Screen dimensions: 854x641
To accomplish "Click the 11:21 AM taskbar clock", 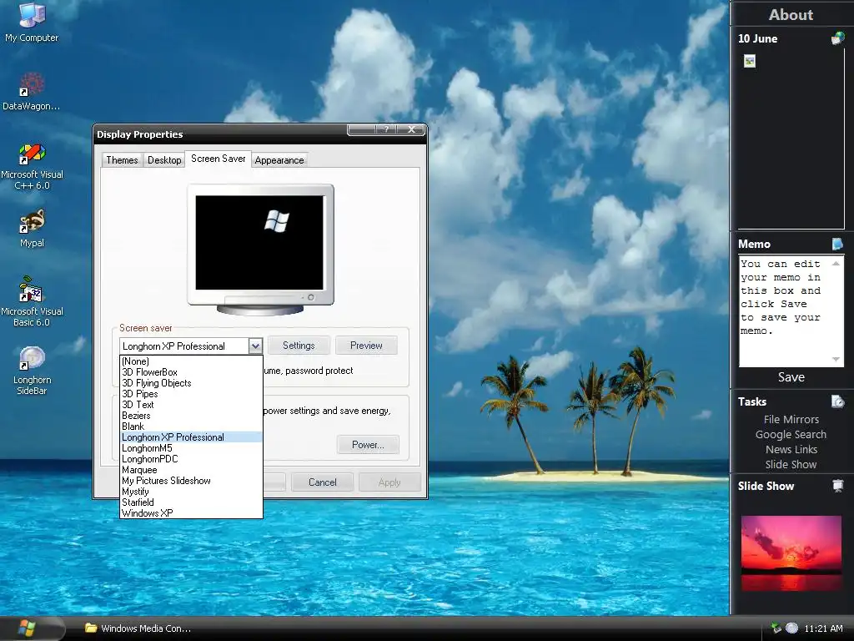I will tap(823, 628).
